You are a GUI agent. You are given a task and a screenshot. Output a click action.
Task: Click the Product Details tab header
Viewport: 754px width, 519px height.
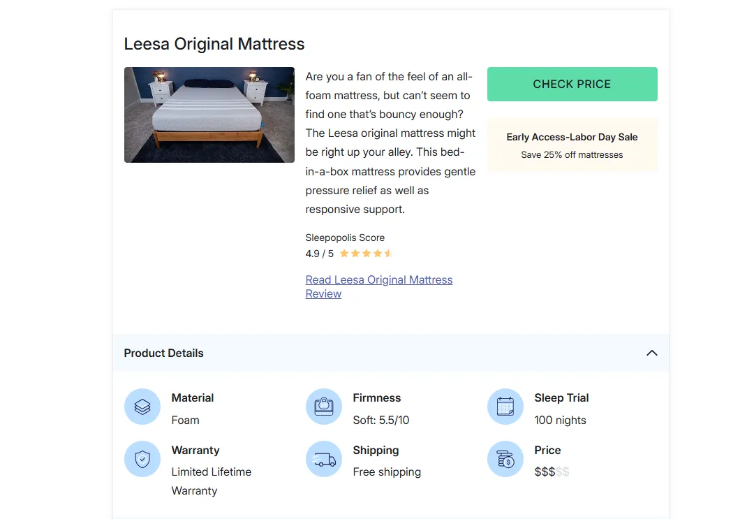[163, 353]
